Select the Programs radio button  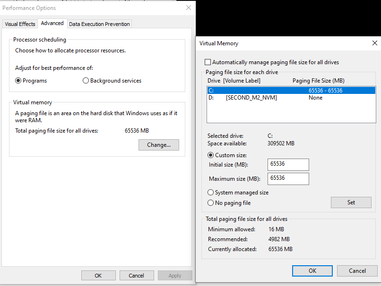[31, 81]
